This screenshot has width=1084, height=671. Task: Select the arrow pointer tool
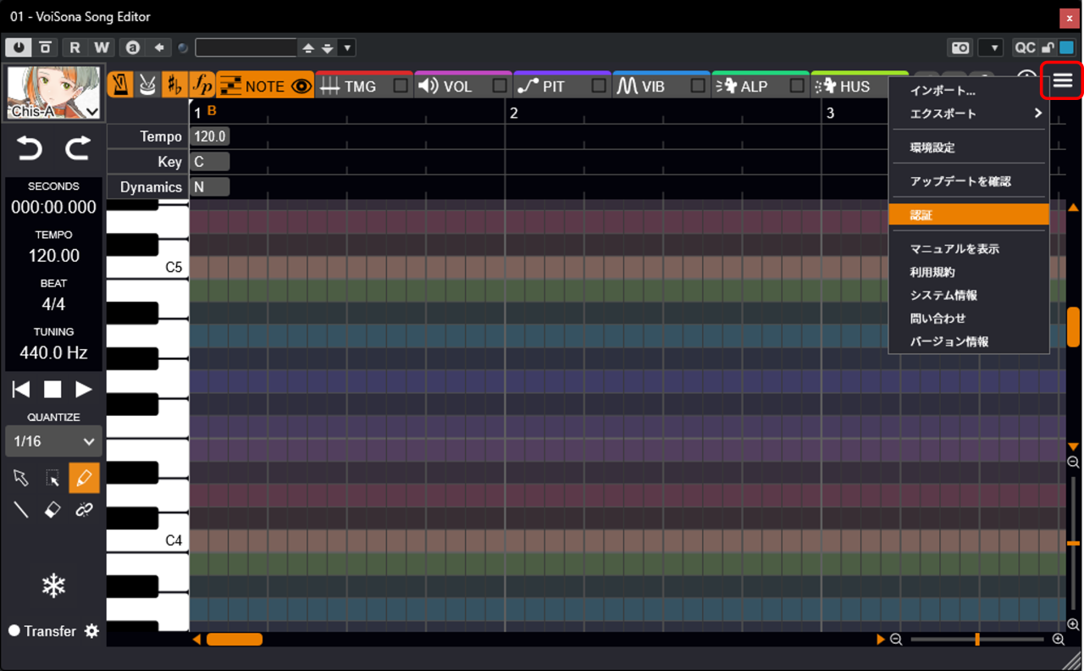21,479
